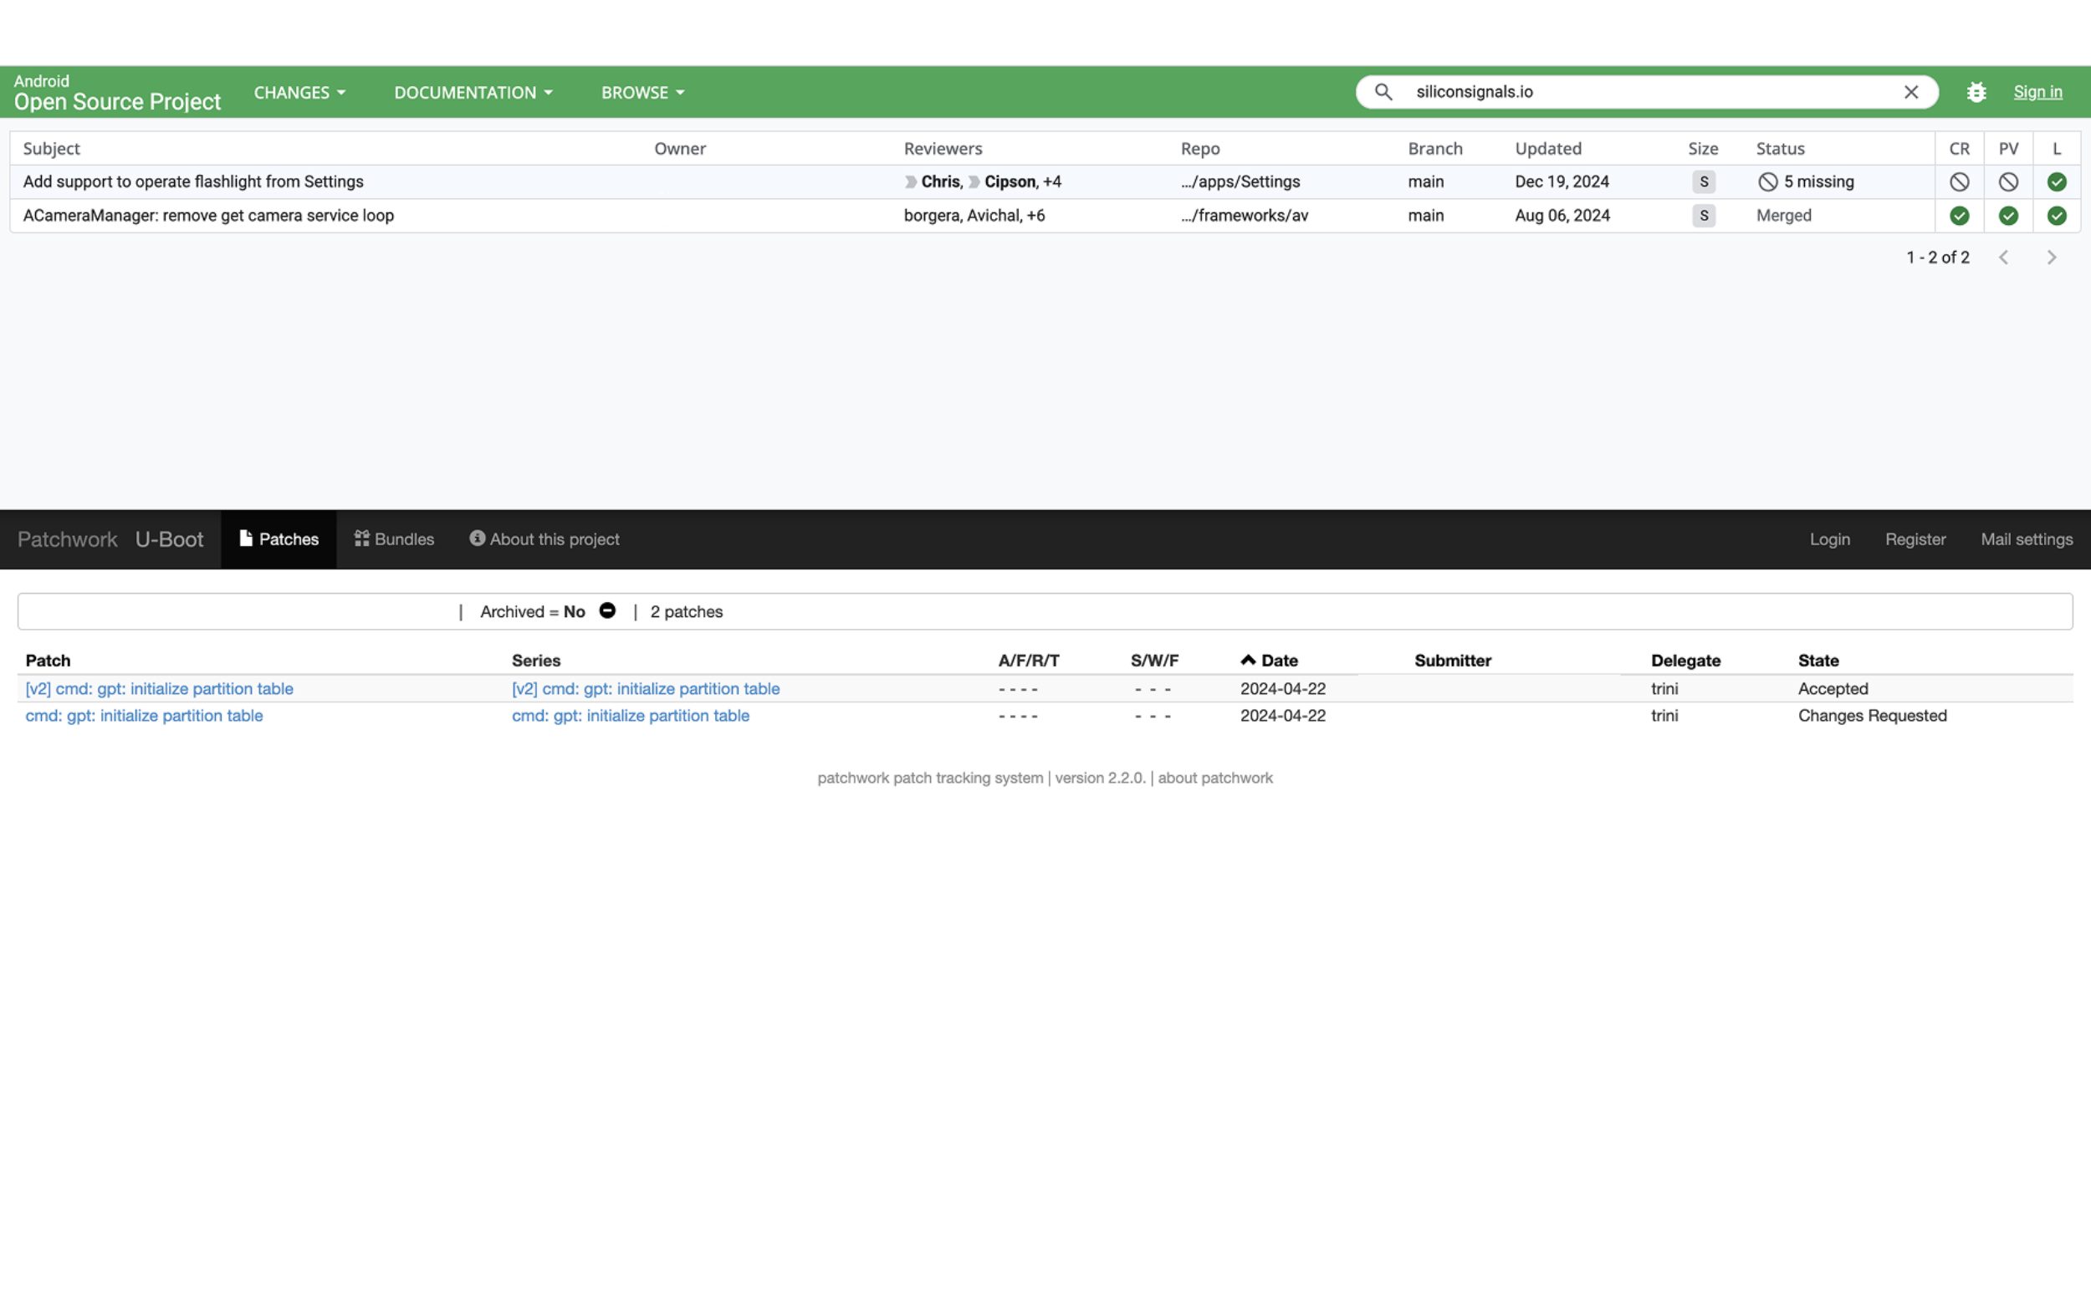Click 'about patchwork' footer link
Image resolution: width=2091 pixels, height=1307 pixels.
(1214, 778)
